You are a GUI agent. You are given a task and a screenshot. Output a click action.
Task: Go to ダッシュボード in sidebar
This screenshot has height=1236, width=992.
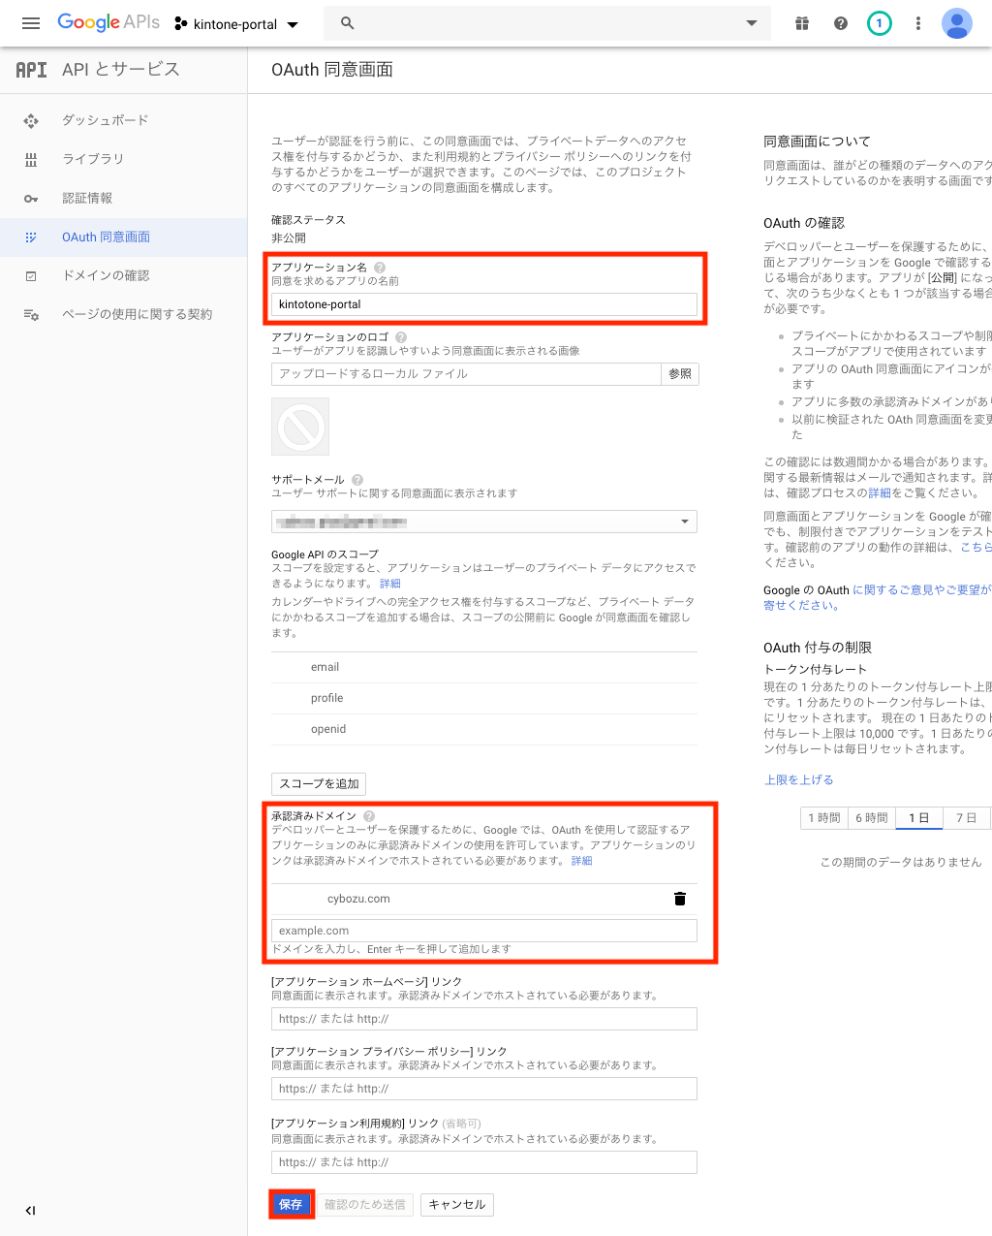105,120
